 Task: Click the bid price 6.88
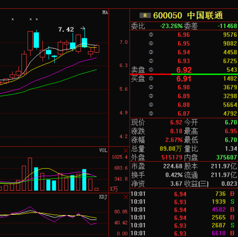point(184,105)
